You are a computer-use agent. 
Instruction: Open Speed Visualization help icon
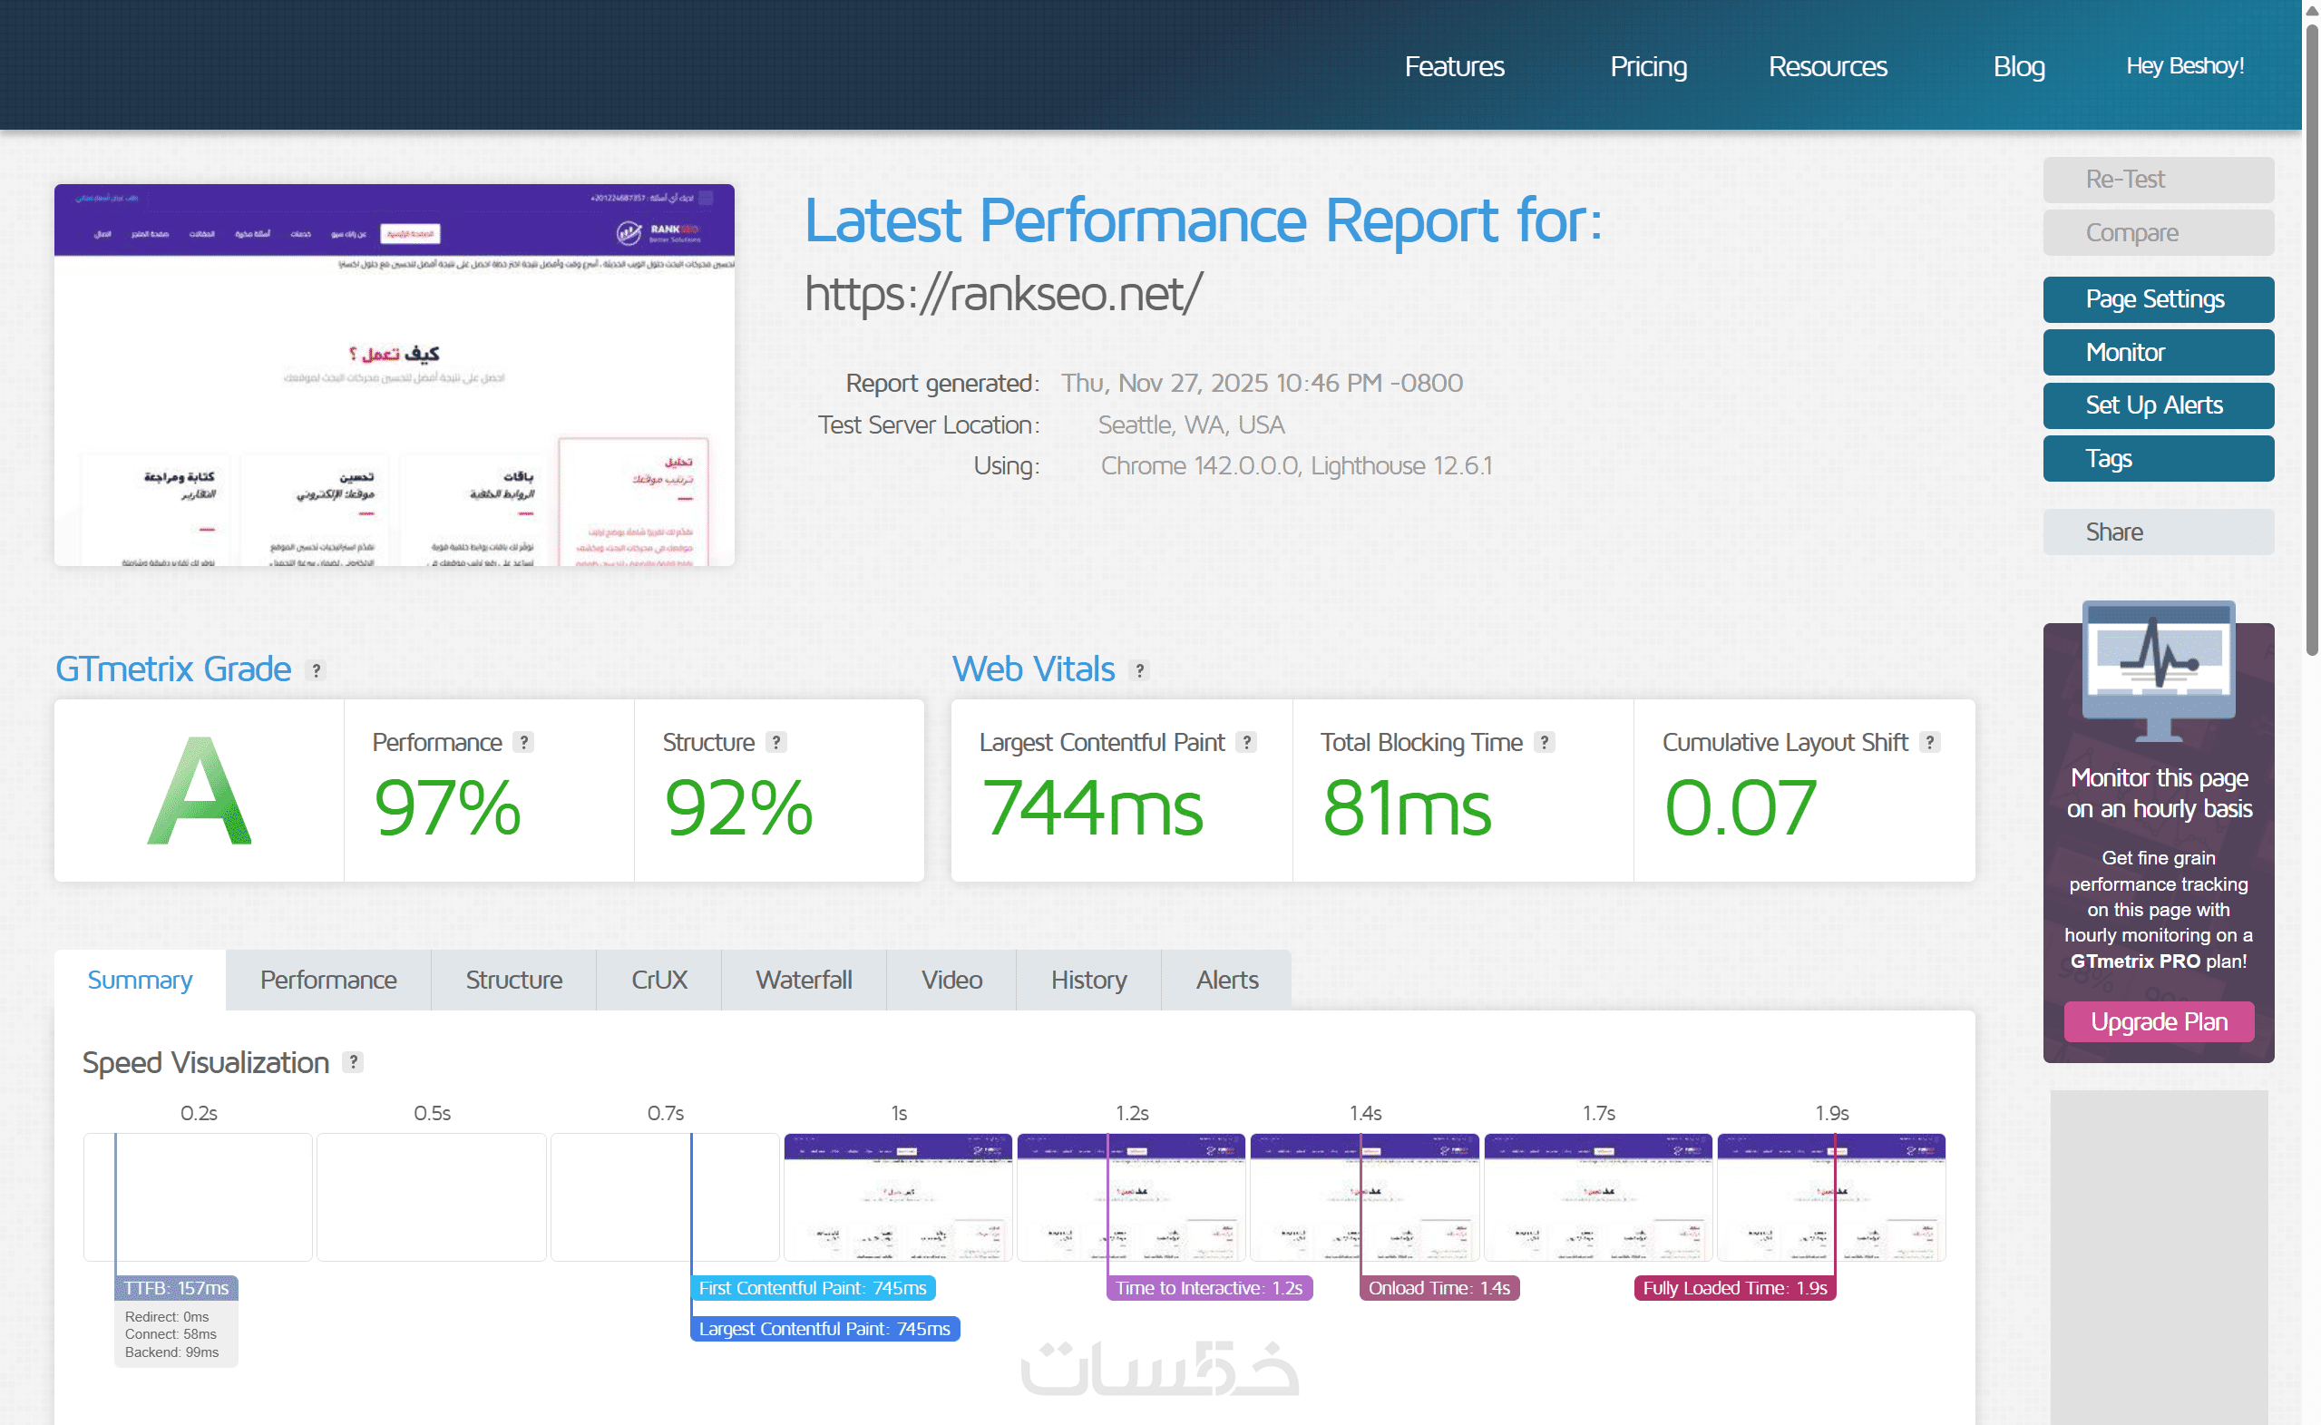[x=353, y=1062]
